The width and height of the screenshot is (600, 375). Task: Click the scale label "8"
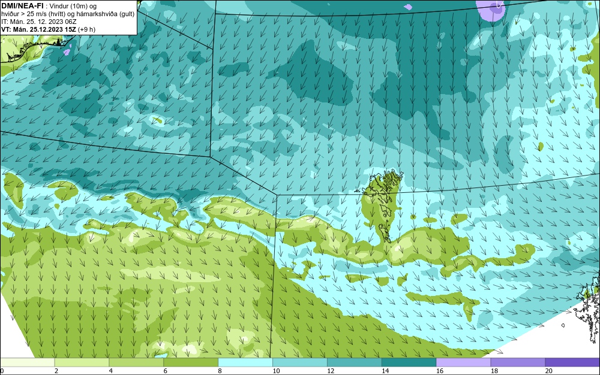220,371
